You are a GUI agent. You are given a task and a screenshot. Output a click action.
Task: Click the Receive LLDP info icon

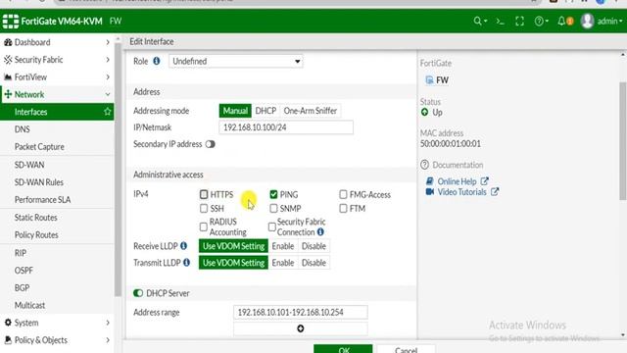(x=183, y=246)
